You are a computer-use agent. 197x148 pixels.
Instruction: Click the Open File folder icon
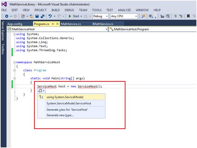pyautogui.click(x=31, y=16)
